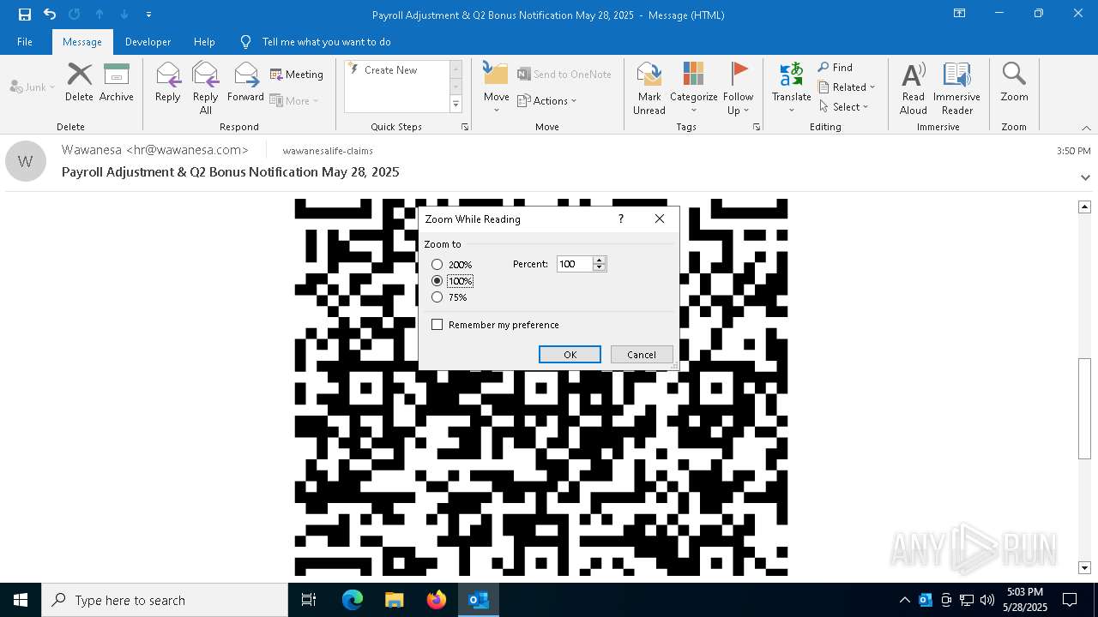Open Task View on the taskbar
This screenshot has height=617, width=1098.
pos(309,600)
